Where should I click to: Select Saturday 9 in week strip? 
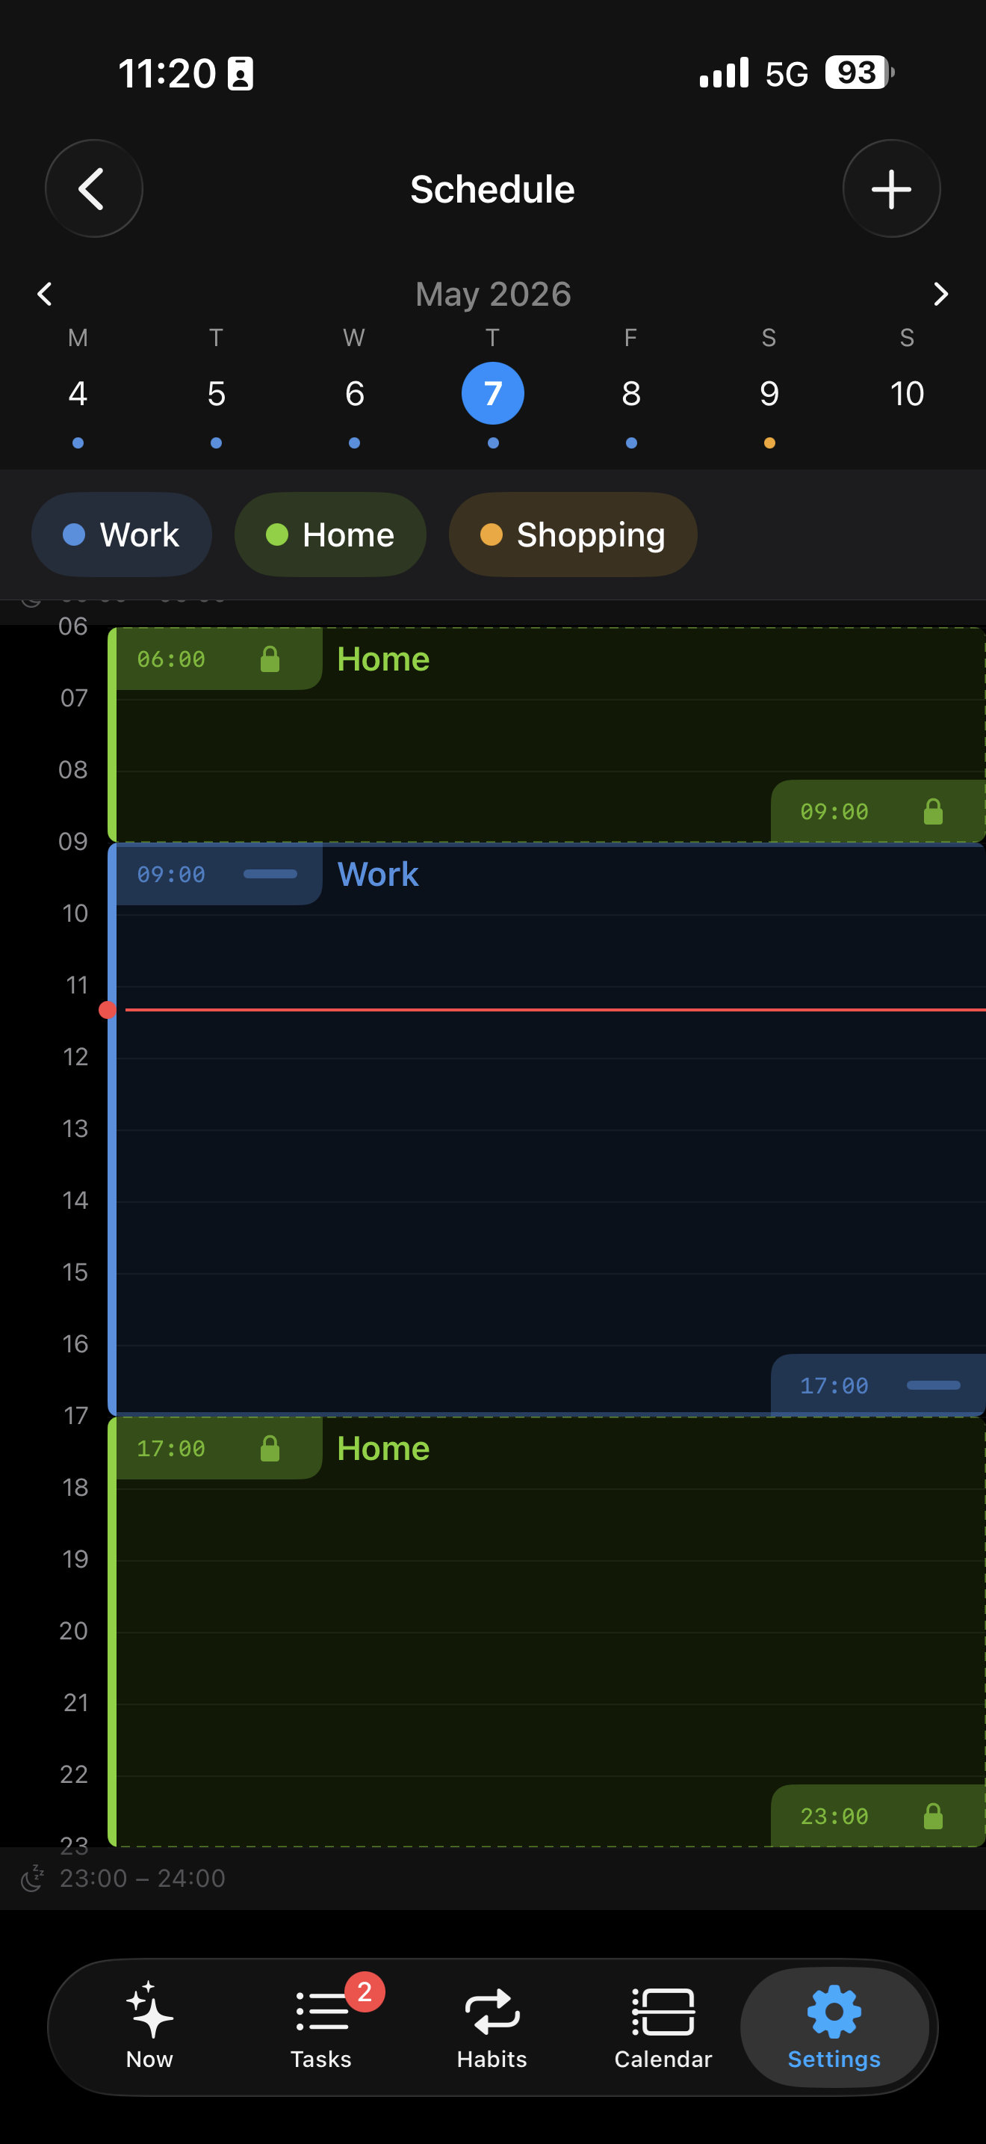(x=769, y=393)
